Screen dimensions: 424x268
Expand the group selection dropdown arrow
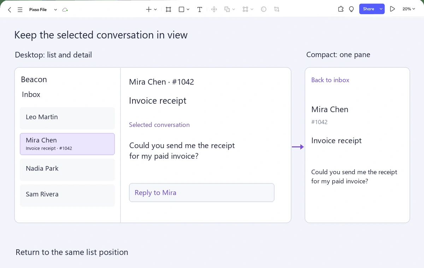click(252, 10)
